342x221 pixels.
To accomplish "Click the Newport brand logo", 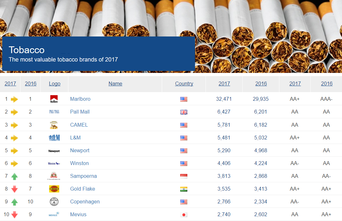I will pyautogui.click(x=54, y=150).
